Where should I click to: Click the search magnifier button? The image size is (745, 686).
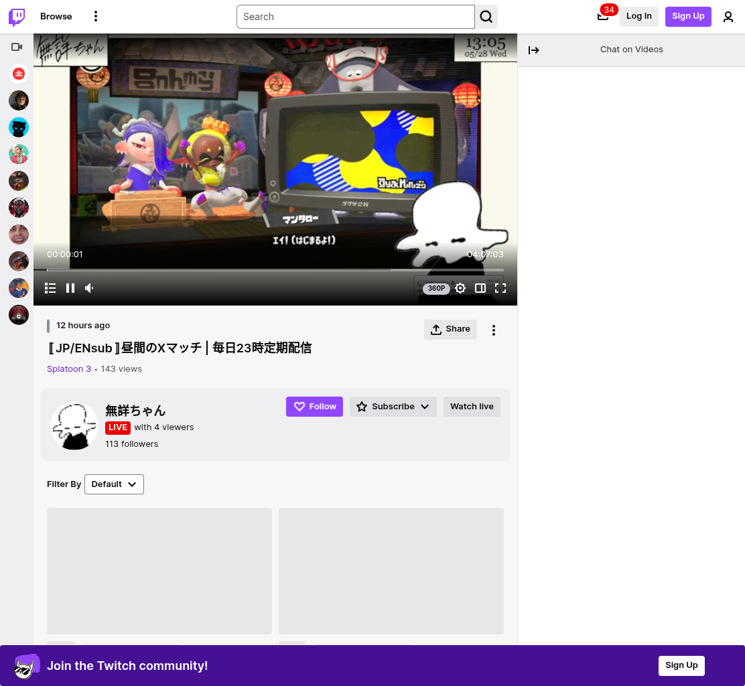486,17
